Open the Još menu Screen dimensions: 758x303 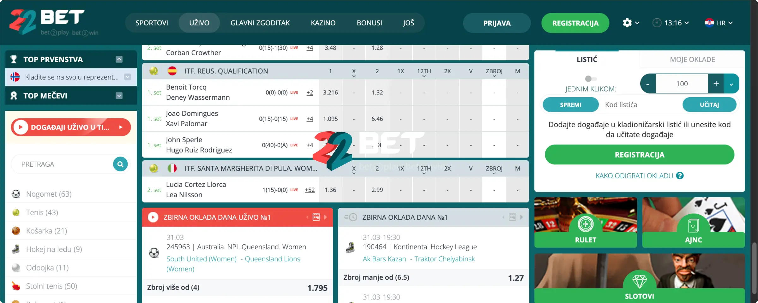[x=408, y=23]
